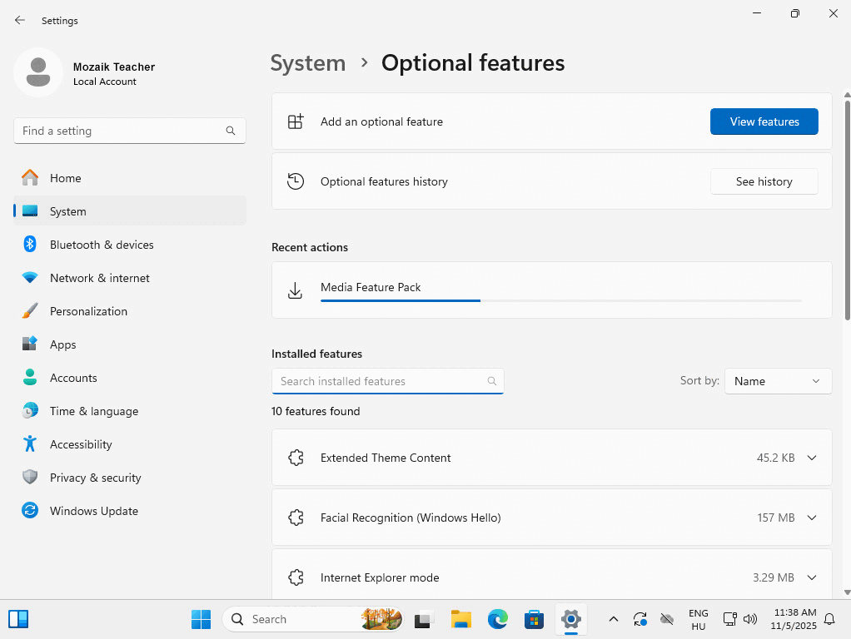
Task: Open Microsoft Edge from the taskbar
Action: (497, 619)
